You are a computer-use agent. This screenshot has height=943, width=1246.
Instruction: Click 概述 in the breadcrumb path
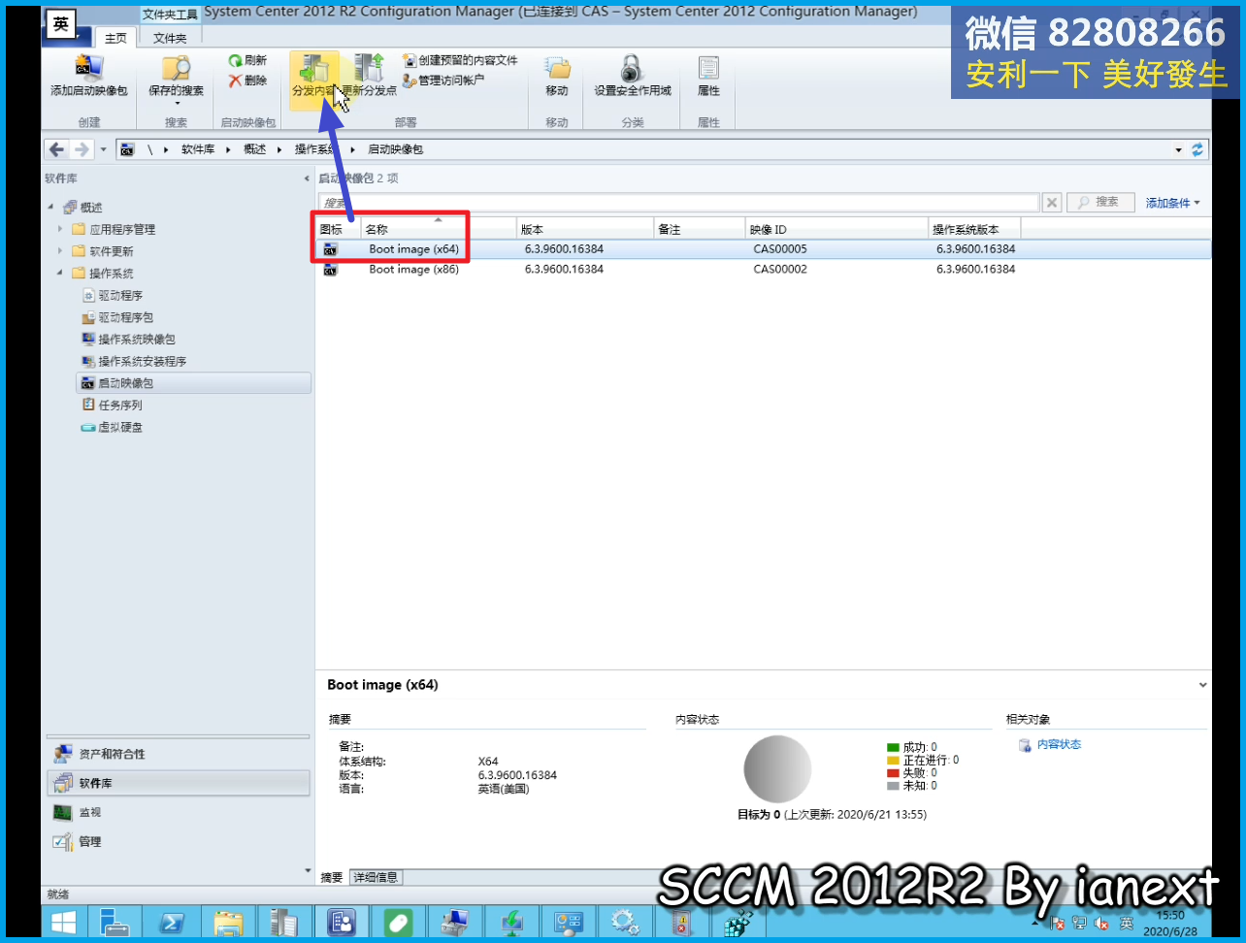[x=254, y=149]
